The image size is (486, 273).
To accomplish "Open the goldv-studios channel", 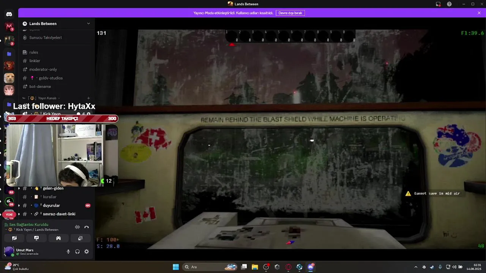I will [x=57, y=78].
